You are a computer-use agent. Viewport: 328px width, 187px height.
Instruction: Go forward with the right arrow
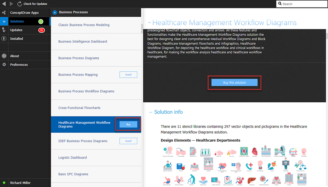[x=11, y=4]
